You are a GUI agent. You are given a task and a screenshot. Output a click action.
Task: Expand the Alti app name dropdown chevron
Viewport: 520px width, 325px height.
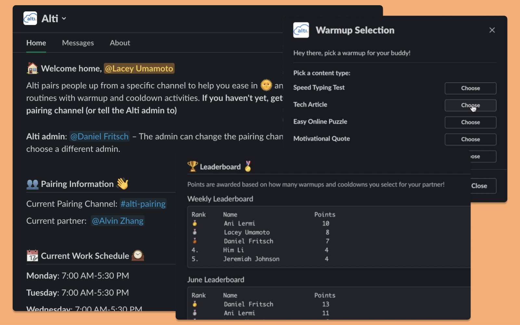pyautogui.click(x=64, y=19)
